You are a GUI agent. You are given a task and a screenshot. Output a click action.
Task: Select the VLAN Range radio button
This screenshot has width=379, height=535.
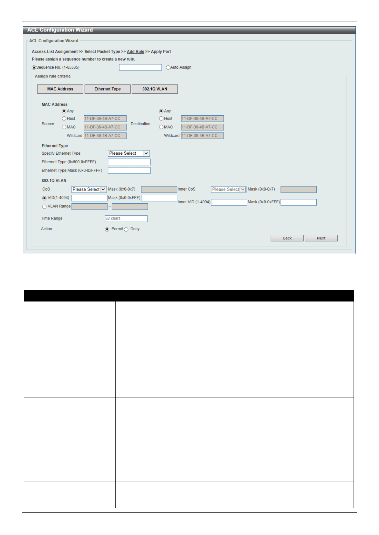(45, 207)
